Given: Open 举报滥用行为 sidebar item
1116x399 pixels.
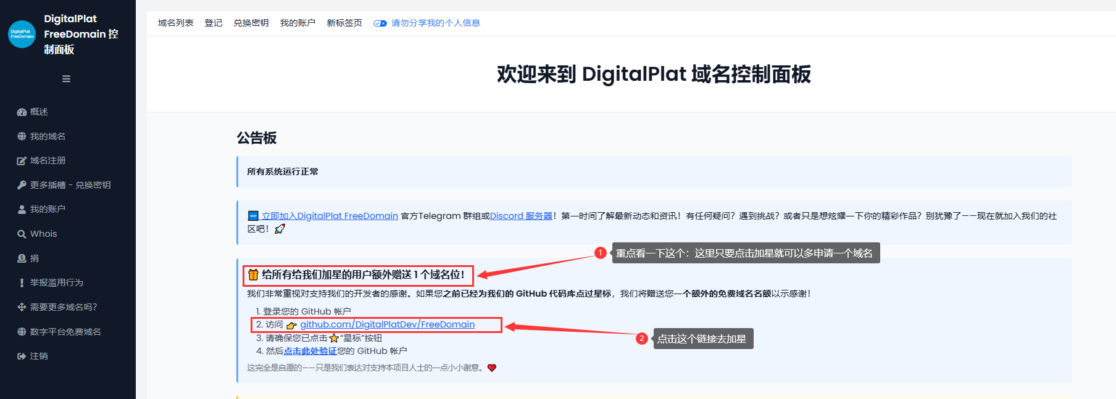Looking at the screenshot, I should click(x=57, y=282).
